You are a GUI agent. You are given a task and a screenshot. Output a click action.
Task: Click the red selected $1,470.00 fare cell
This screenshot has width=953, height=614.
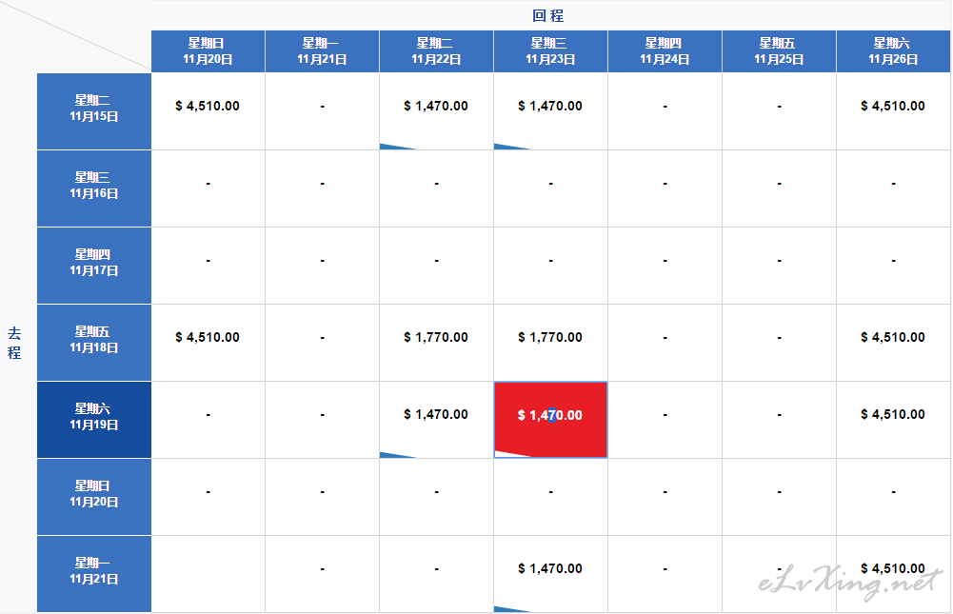(550, 420)
